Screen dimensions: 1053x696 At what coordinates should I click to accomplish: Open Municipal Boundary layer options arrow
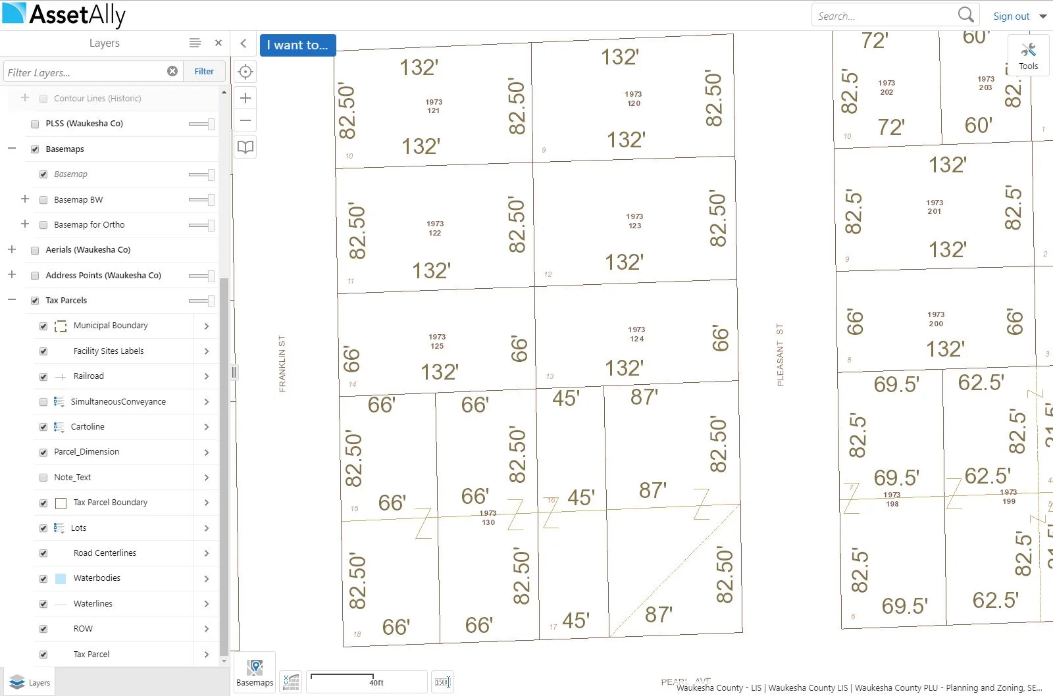click(x=207, y=326)
